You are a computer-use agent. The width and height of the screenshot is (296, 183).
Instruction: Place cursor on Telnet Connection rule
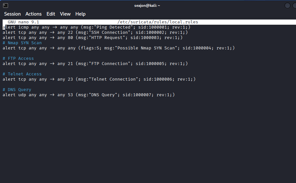pyautogui.click(x=99, y=79)
